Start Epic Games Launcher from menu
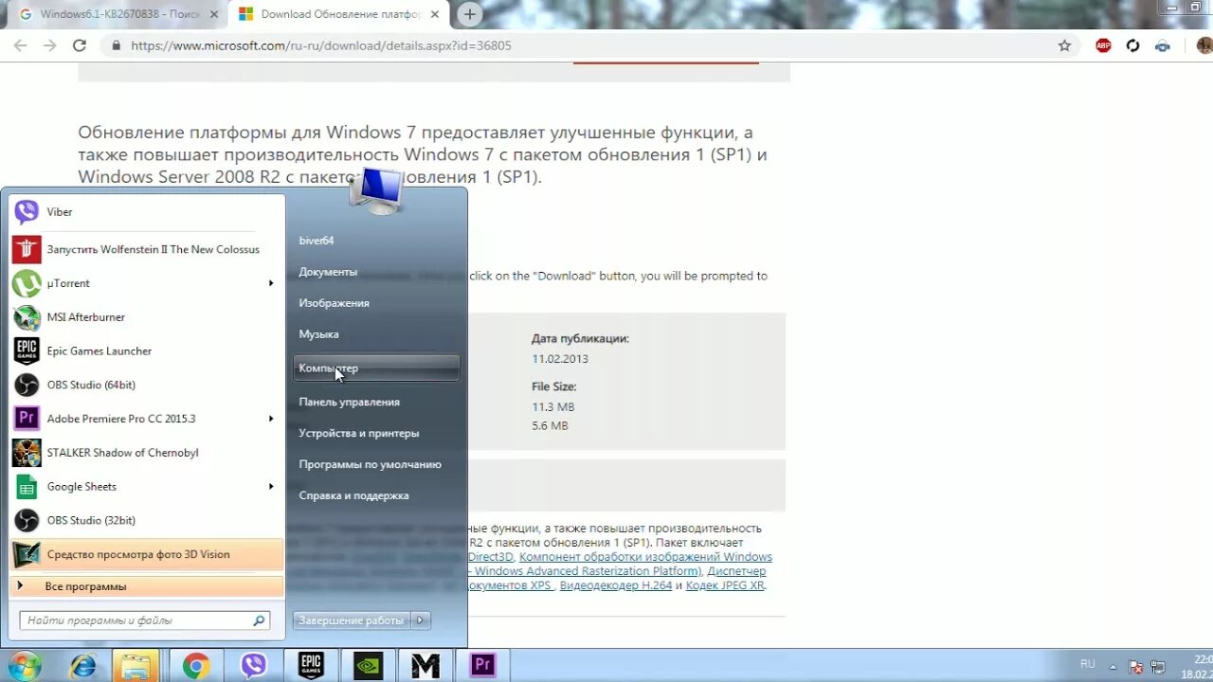 [147, 351]
